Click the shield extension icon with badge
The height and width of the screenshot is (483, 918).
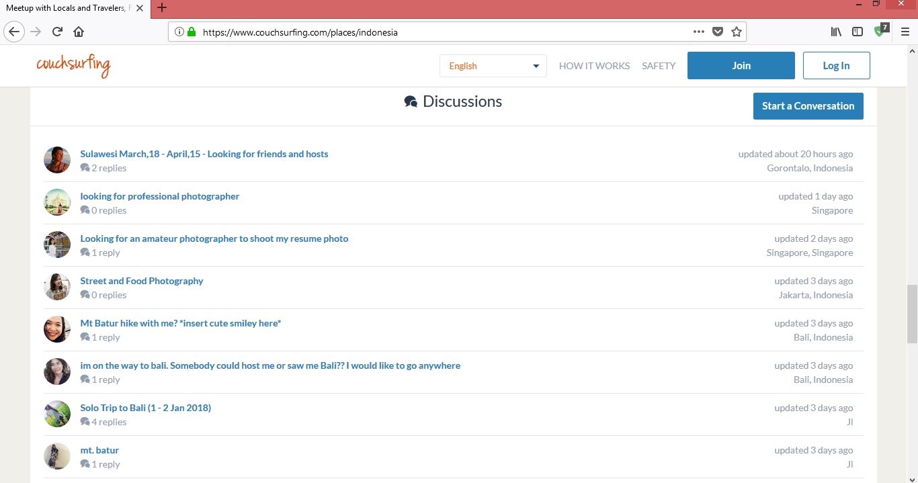880,31
